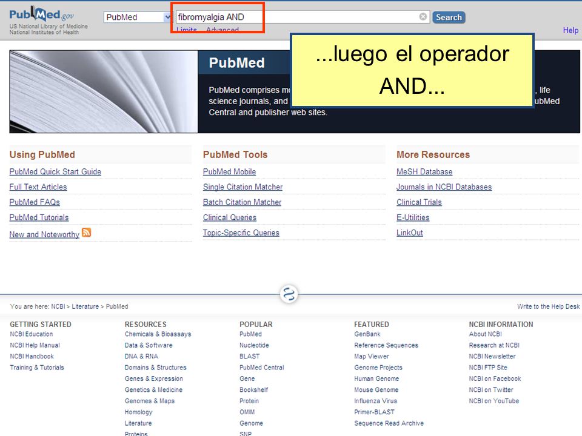Open Chemicals & Bioassays resource

[158, 334]
